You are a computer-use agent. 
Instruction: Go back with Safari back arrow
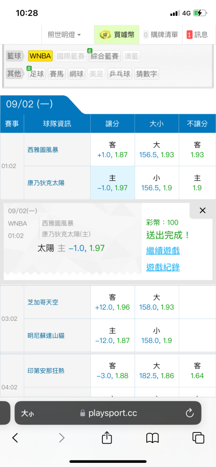click(x=15, y=438)
